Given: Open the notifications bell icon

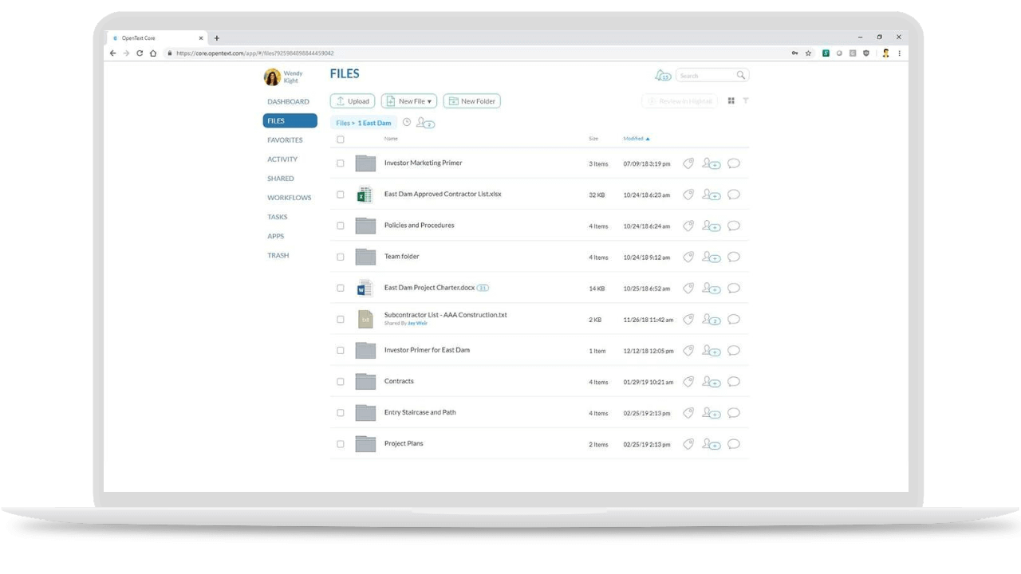Looking at the screenshot, I should (x=662, y=76).
